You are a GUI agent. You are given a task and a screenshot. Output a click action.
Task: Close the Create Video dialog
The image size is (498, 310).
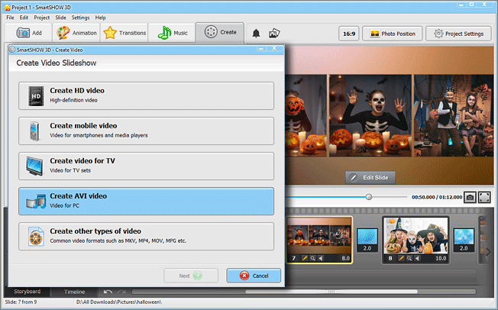(274, 49)
